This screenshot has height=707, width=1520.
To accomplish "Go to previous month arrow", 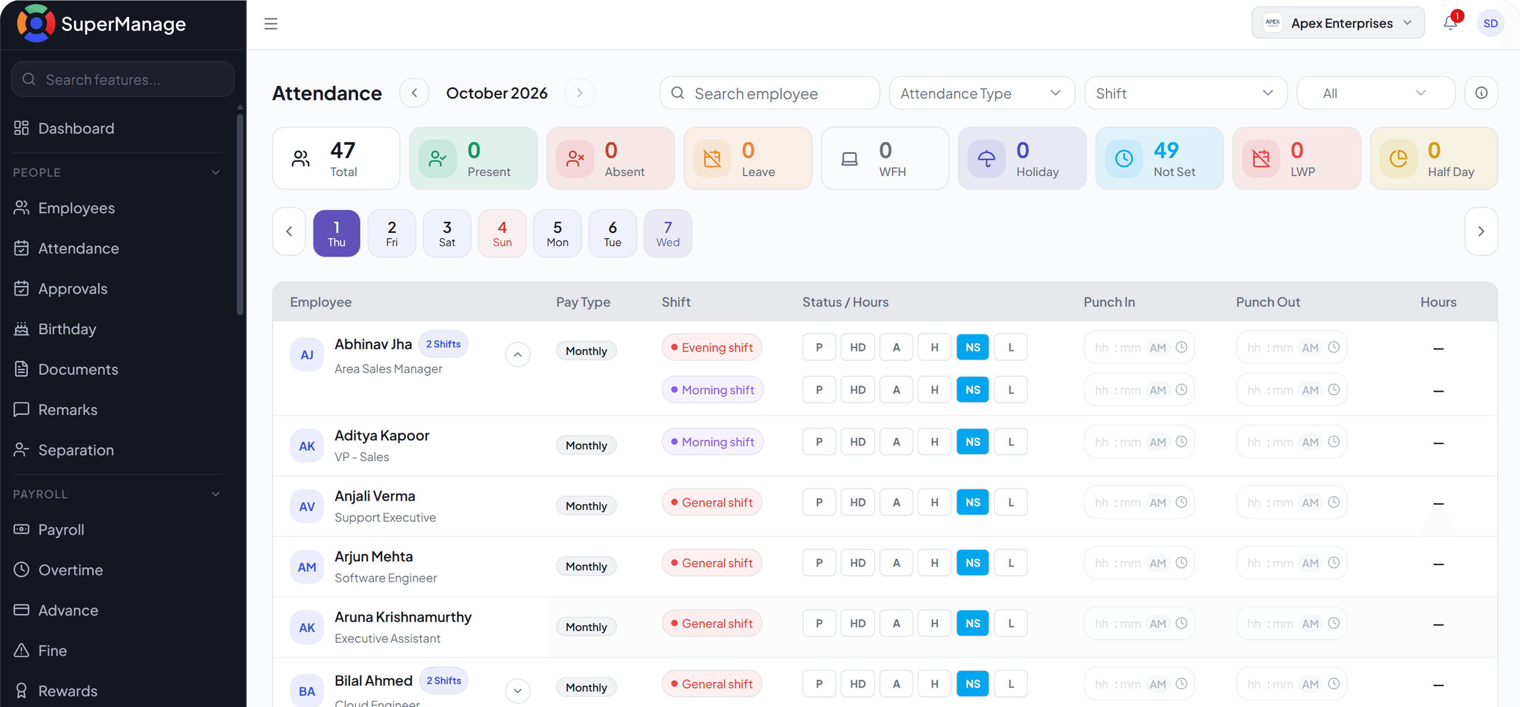I will point(414,93).
